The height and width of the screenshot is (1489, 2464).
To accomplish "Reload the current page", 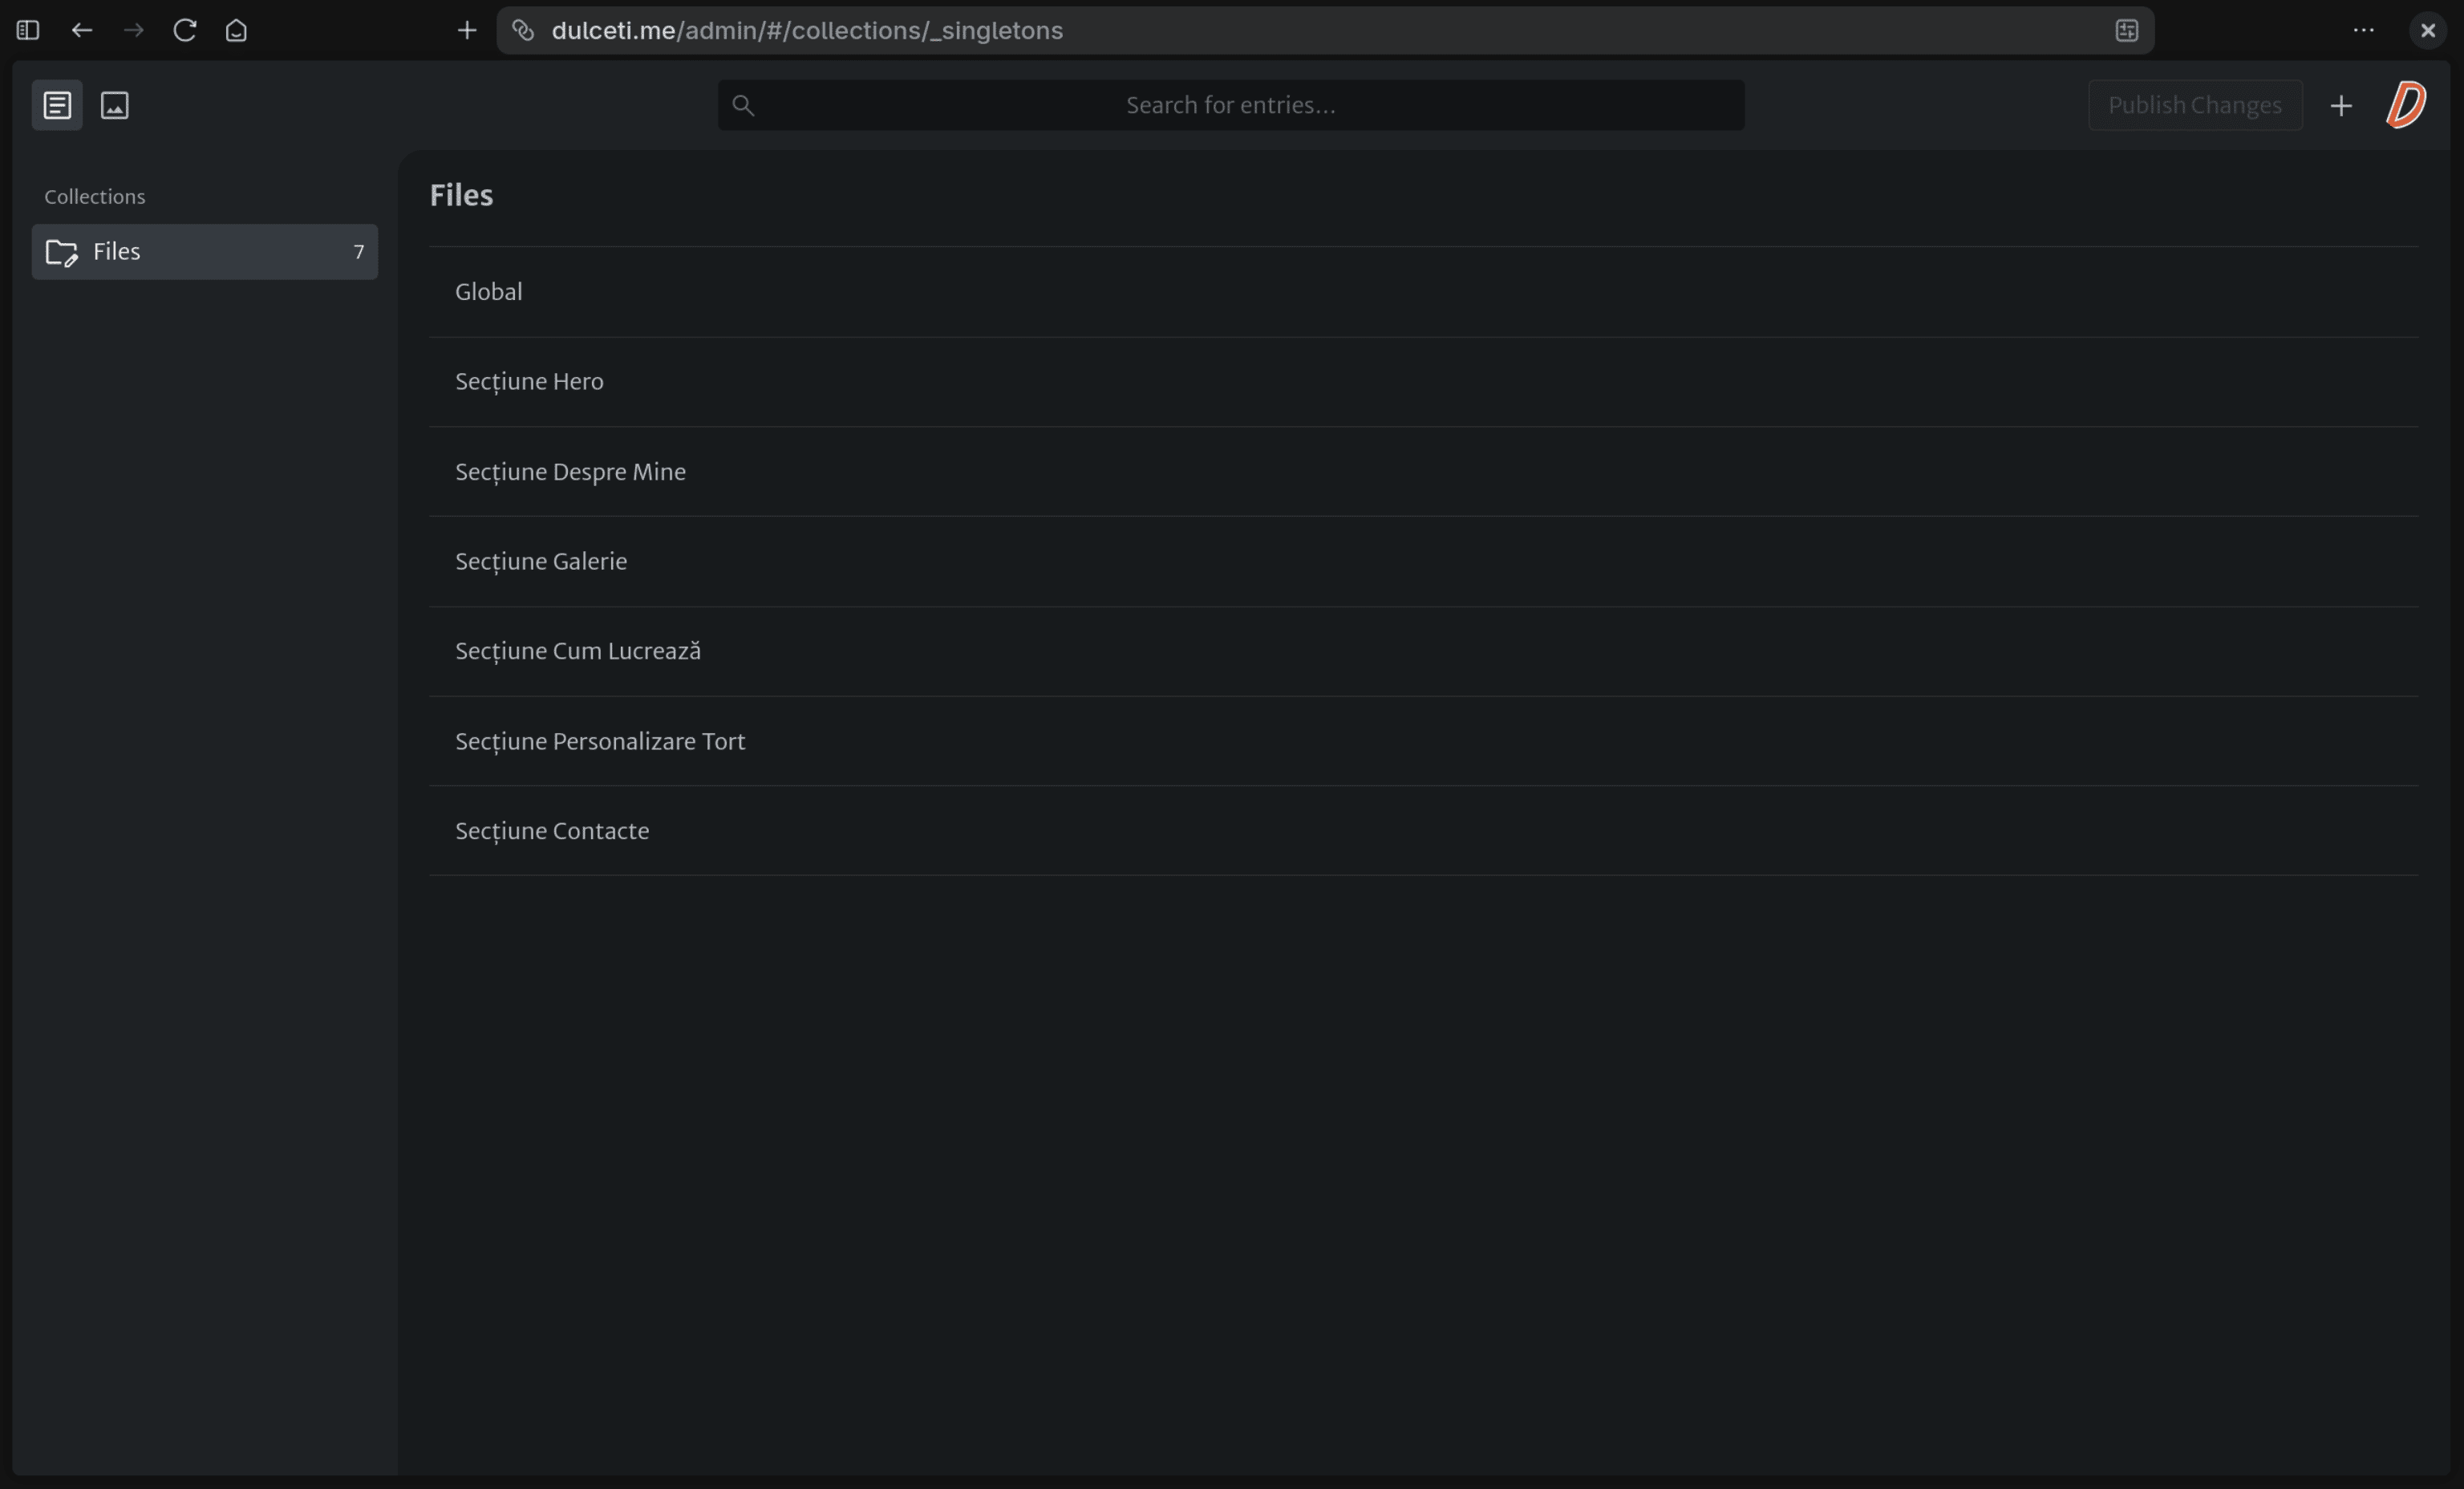I will click(185, 30).
